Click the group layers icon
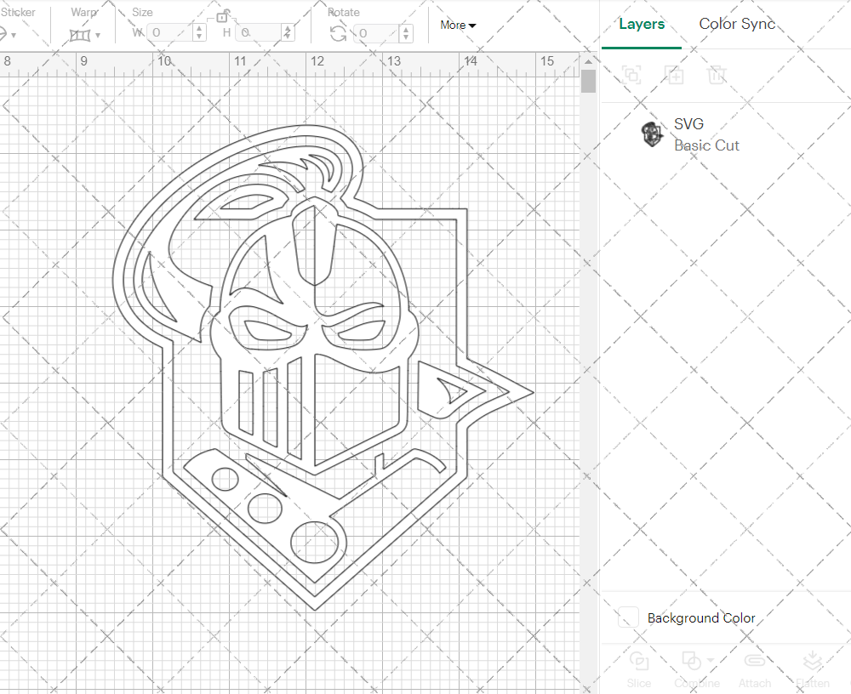This screenshot has height=694, width=851. pyautogui.click(x=632, y=75)
